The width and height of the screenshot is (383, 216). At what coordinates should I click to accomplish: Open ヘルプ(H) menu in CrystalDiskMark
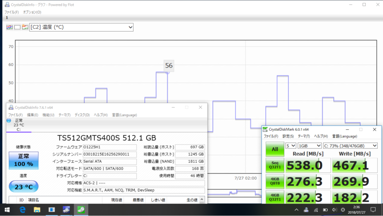321,136
